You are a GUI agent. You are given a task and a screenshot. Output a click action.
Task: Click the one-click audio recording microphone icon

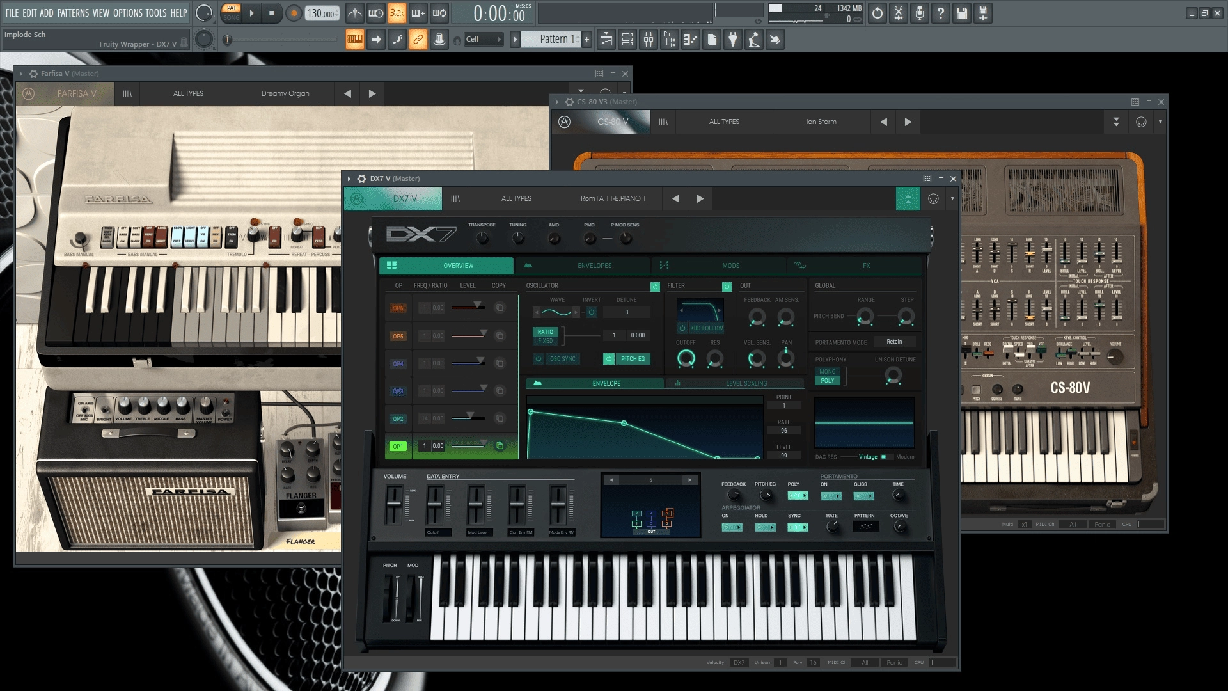coord(920,13)
